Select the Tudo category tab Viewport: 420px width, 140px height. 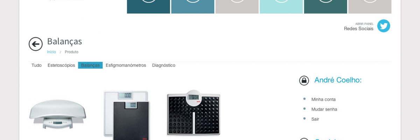click(x=36, y=65)
